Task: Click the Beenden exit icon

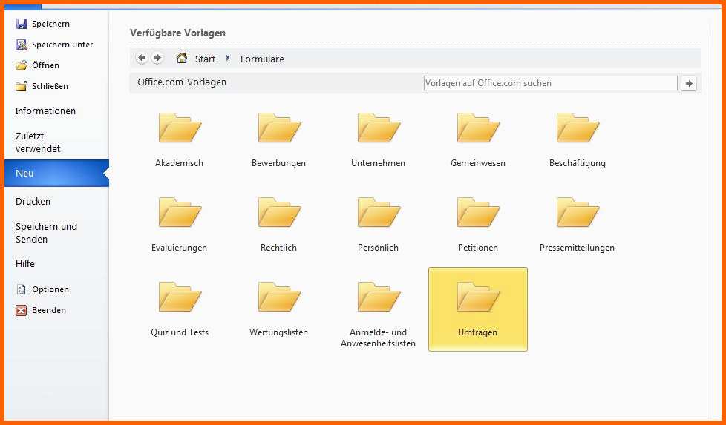Action: tap(22, 310)
